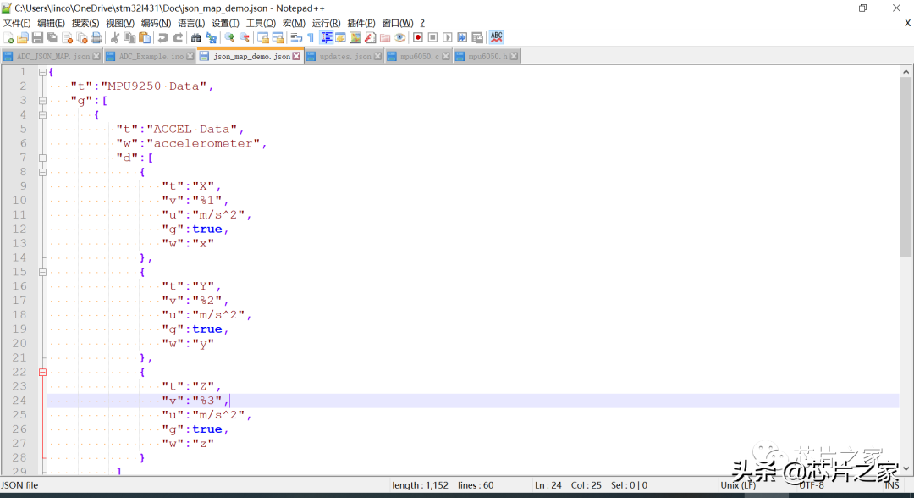Toggle the show all characters pilcrow button

311,38
